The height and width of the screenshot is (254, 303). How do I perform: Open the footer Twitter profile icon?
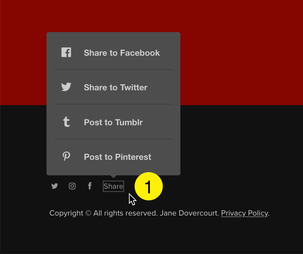click(x=55, y=186)
